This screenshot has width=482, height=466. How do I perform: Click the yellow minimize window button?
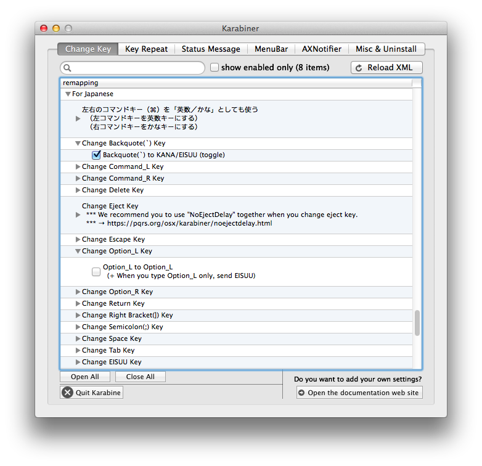56,28
